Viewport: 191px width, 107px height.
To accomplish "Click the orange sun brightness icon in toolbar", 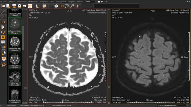I will click(x=78, y=6).
